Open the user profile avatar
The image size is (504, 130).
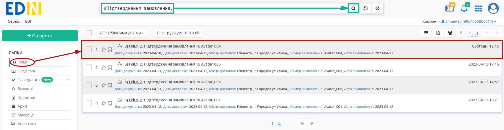click(x=493, y=8)
